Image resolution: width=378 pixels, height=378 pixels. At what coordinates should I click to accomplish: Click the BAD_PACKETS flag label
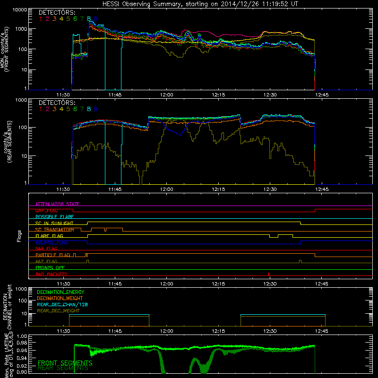[x=52, y=274]
